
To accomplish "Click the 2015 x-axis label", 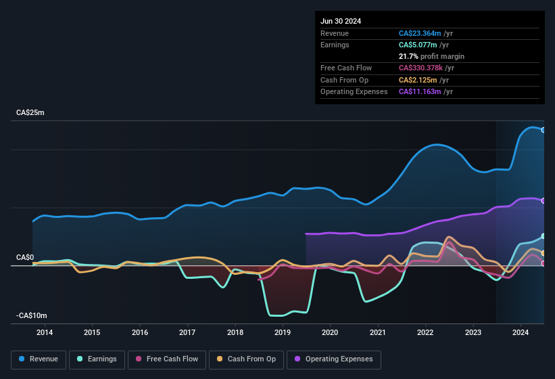I will tap(92, 332).
